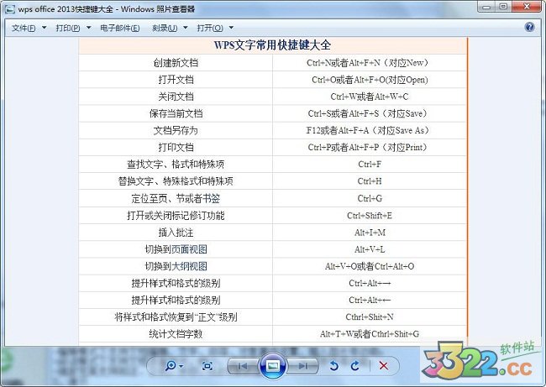Click the 插入批注 cell

click(x=176, y=233)
